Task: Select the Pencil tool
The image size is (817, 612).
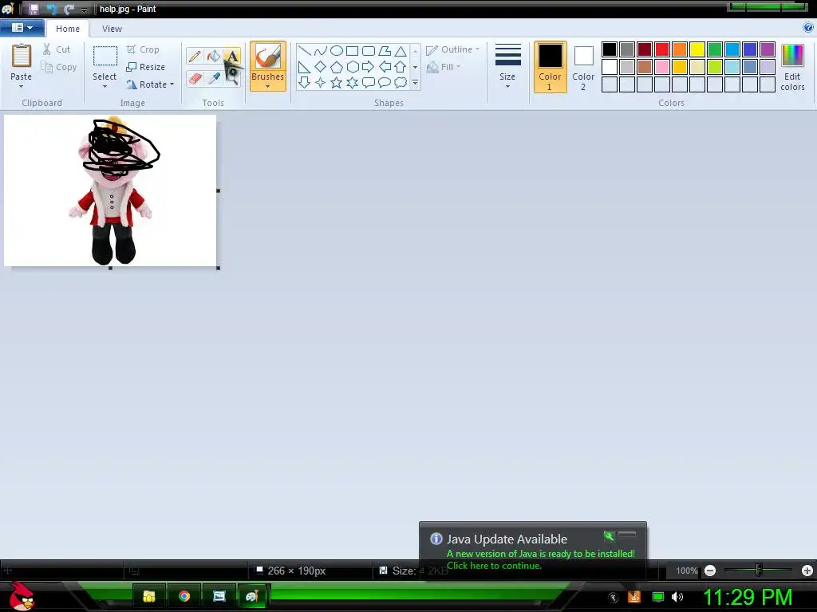Action: tap(195, 57)
